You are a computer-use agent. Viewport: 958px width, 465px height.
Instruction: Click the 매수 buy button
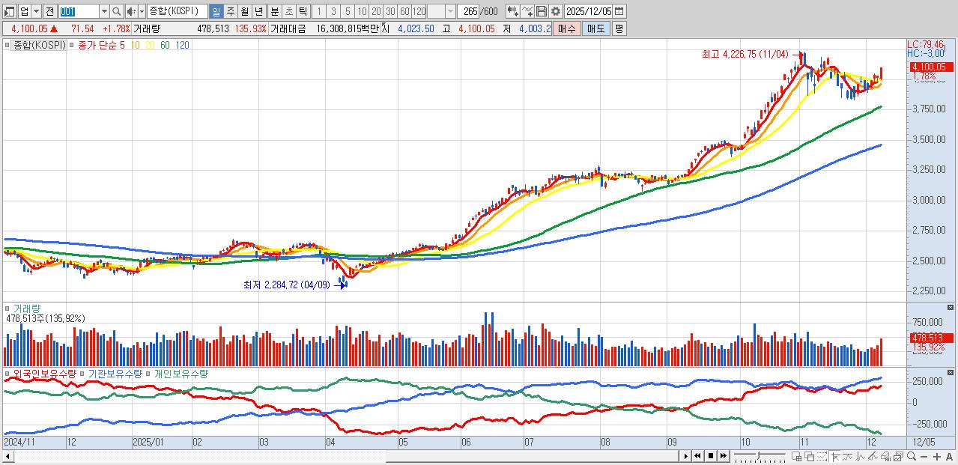pos(567,28)
